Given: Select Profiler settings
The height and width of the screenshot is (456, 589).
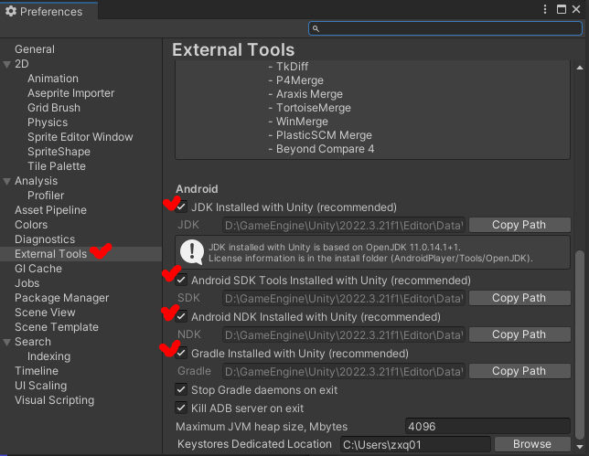Looking at the screenshot, I should tap(46, 196).
